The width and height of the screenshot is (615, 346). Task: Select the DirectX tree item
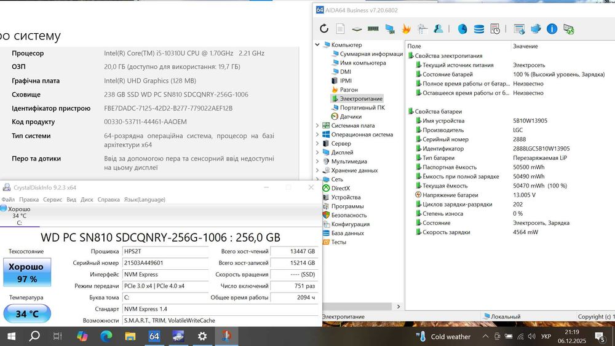(336, 188)
